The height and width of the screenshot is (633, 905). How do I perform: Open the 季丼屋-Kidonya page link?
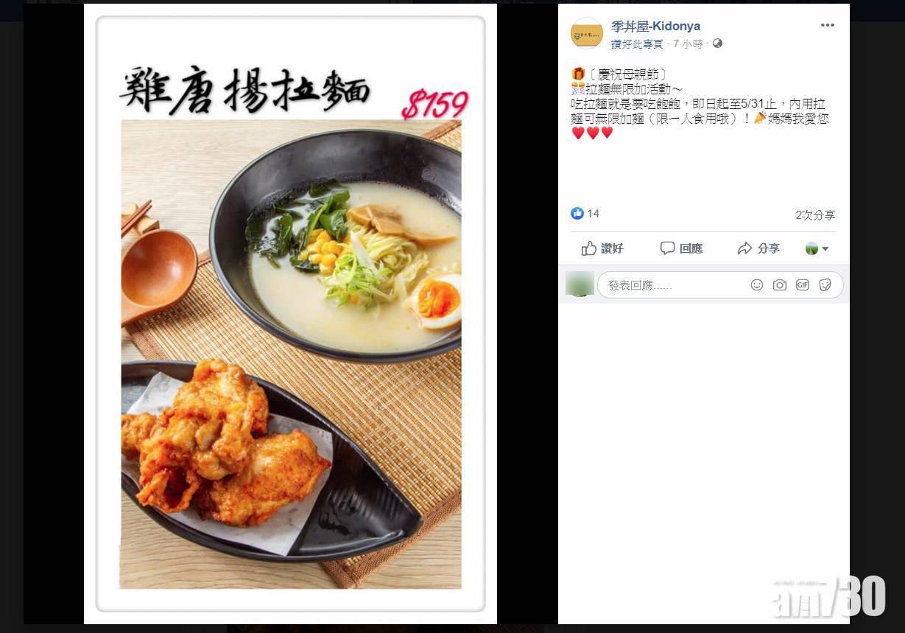pos(655,27)
